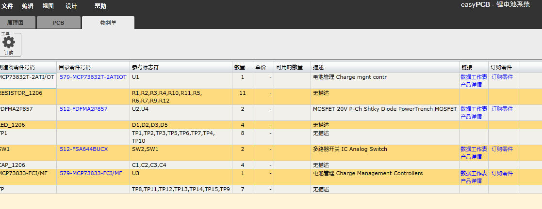This screenshot has height=209, width=542.
Task: Click reference cell TP1,TP2,TP3,TP5
Action: [181, 137]
